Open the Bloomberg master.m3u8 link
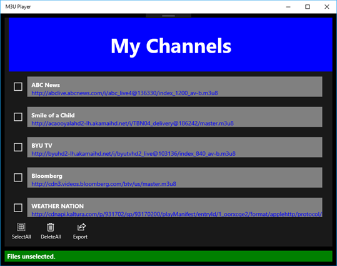The height and width of the screenshot is (266, 337). pyautogui.click(x=104, y=184)
